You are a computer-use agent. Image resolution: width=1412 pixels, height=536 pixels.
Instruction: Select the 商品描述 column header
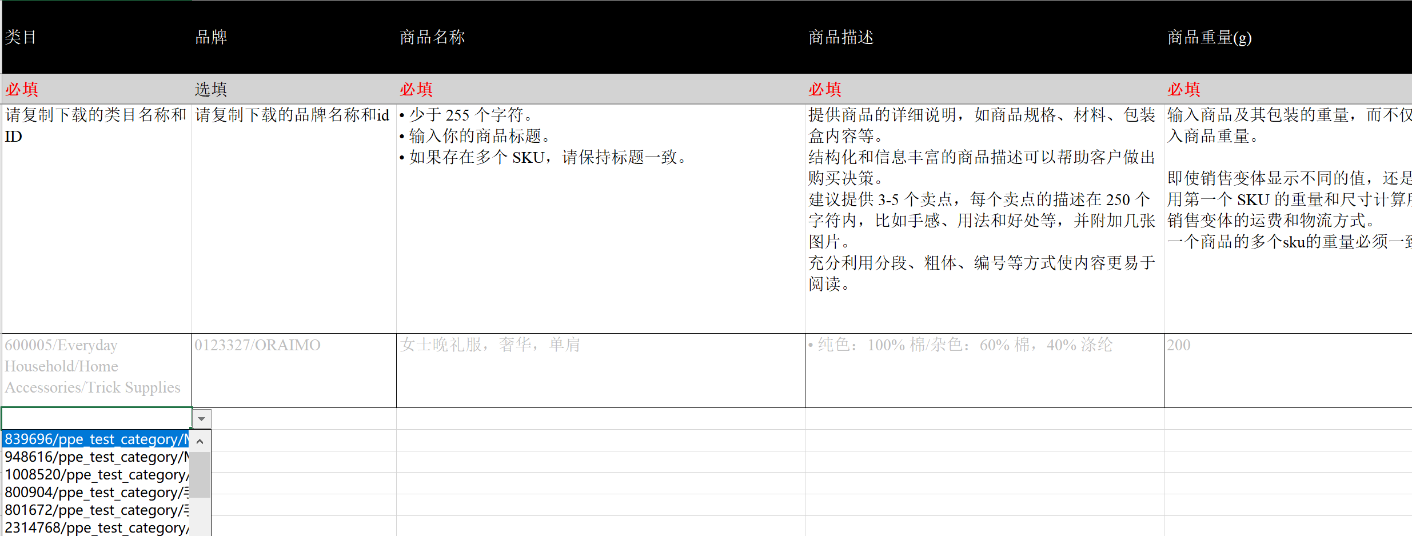pos(984,37)
